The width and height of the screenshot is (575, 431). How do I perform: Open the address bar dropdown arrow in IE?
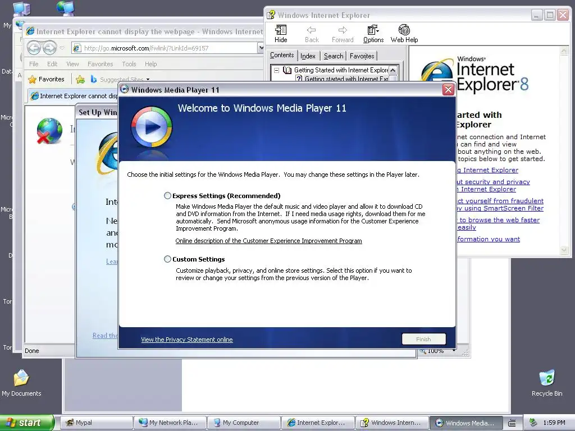click(261, 48)
